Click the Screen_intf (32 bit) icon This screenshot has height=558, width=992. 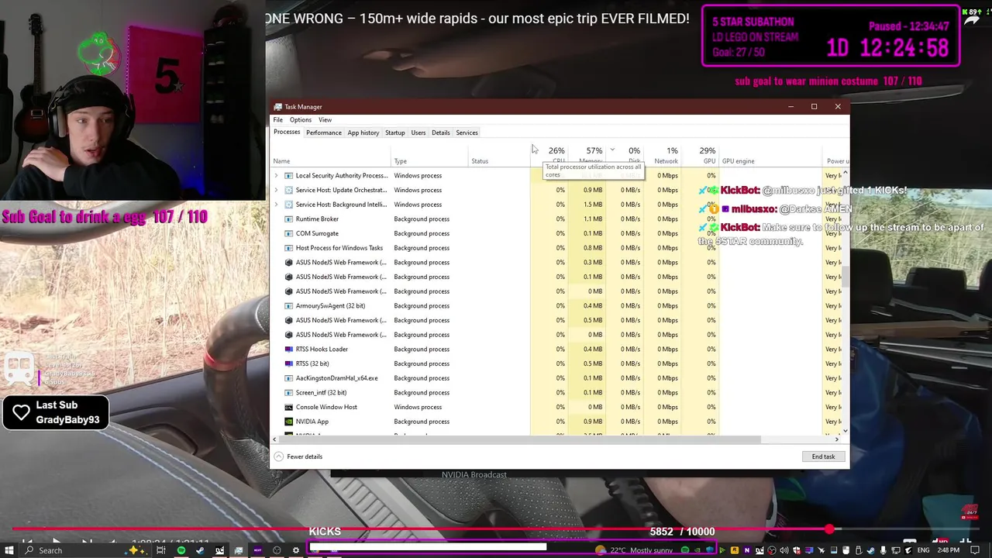288,392
